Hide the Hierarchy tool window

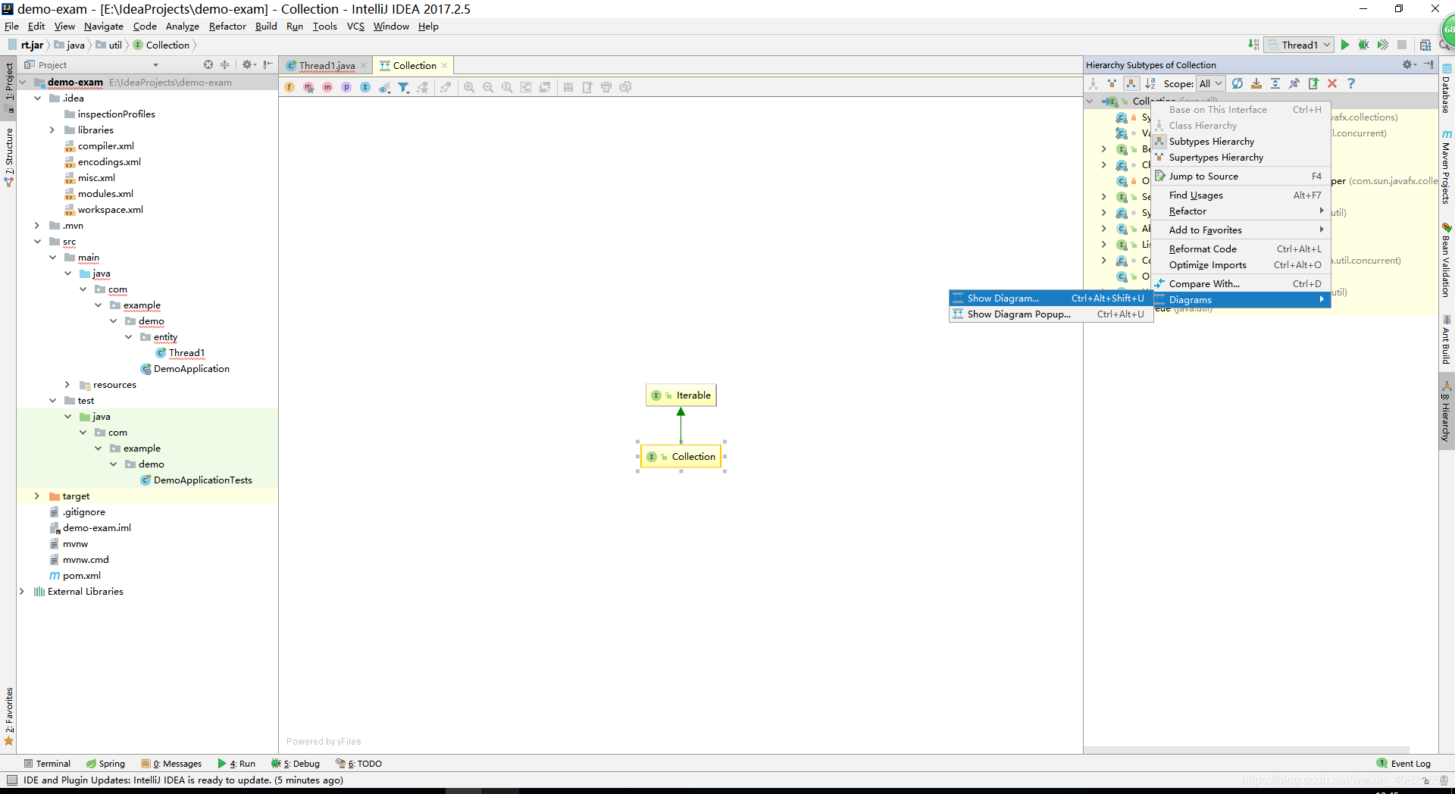(x=1428, y=64)
